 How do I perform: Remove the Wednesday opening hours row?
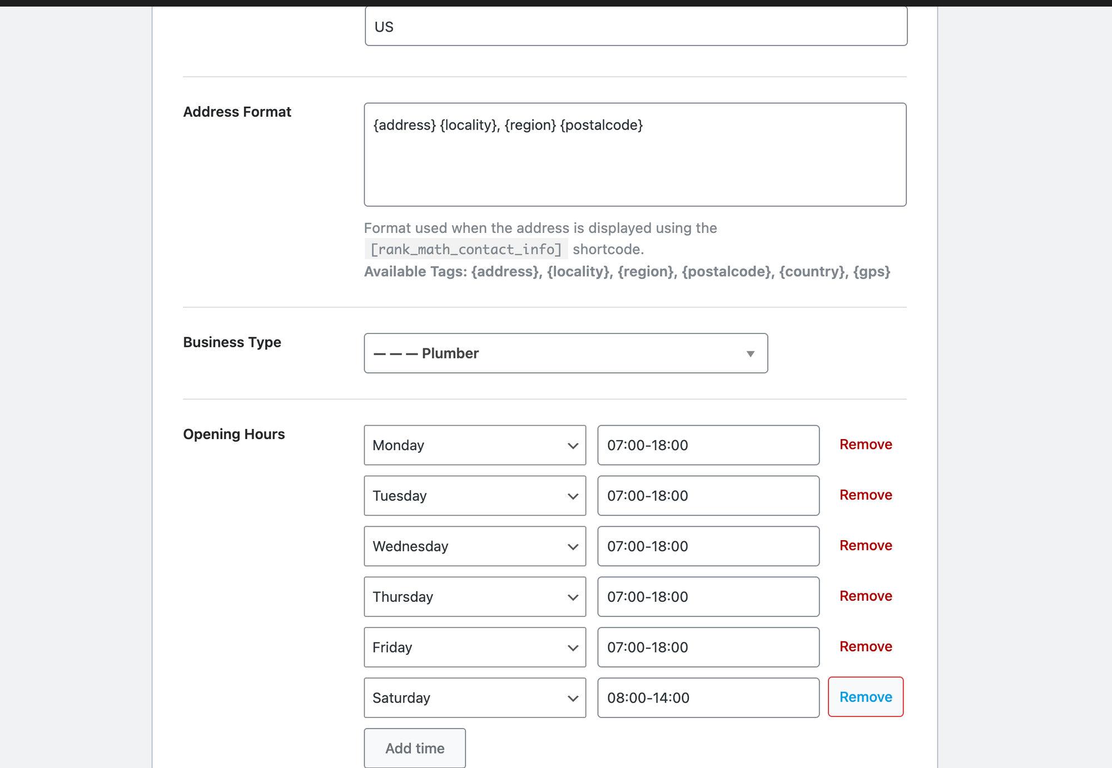click(x=866, y=546)
